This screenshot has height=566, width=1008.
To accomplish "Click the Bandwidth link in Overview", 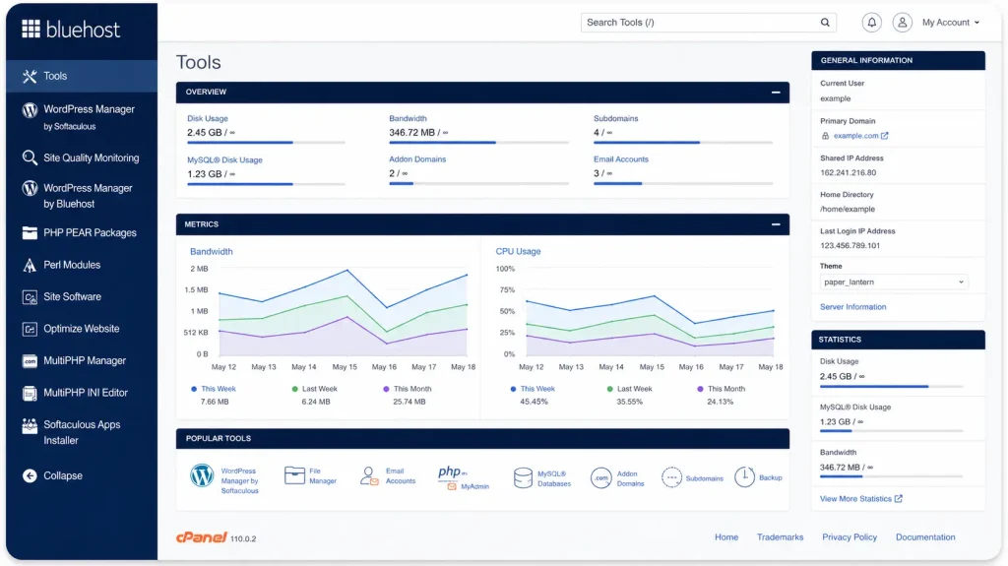I will point(408,118).
